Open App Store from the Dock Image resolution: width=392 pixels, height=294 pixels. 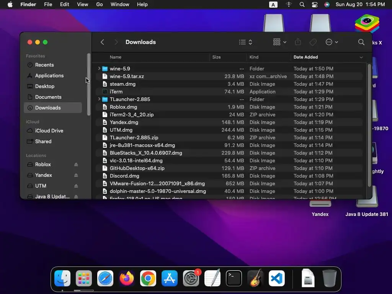click(x=170, y=278)
